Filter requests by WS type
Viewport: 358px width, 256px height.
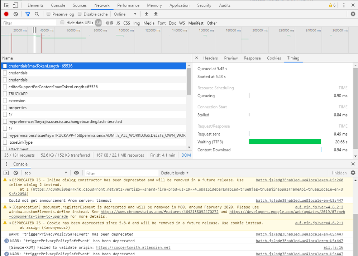click(x=182, y=23)
